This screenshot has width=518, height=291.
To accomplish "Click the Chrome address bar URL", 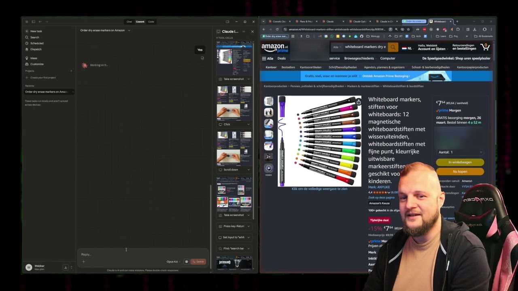I will click(337, 29).
